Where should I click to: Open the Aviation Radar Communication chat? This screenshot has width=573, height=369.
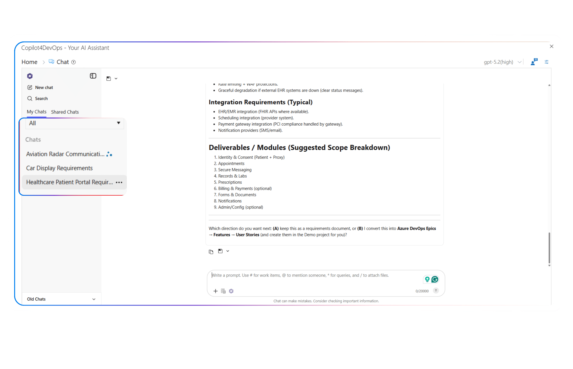click(x=65, y=154)
